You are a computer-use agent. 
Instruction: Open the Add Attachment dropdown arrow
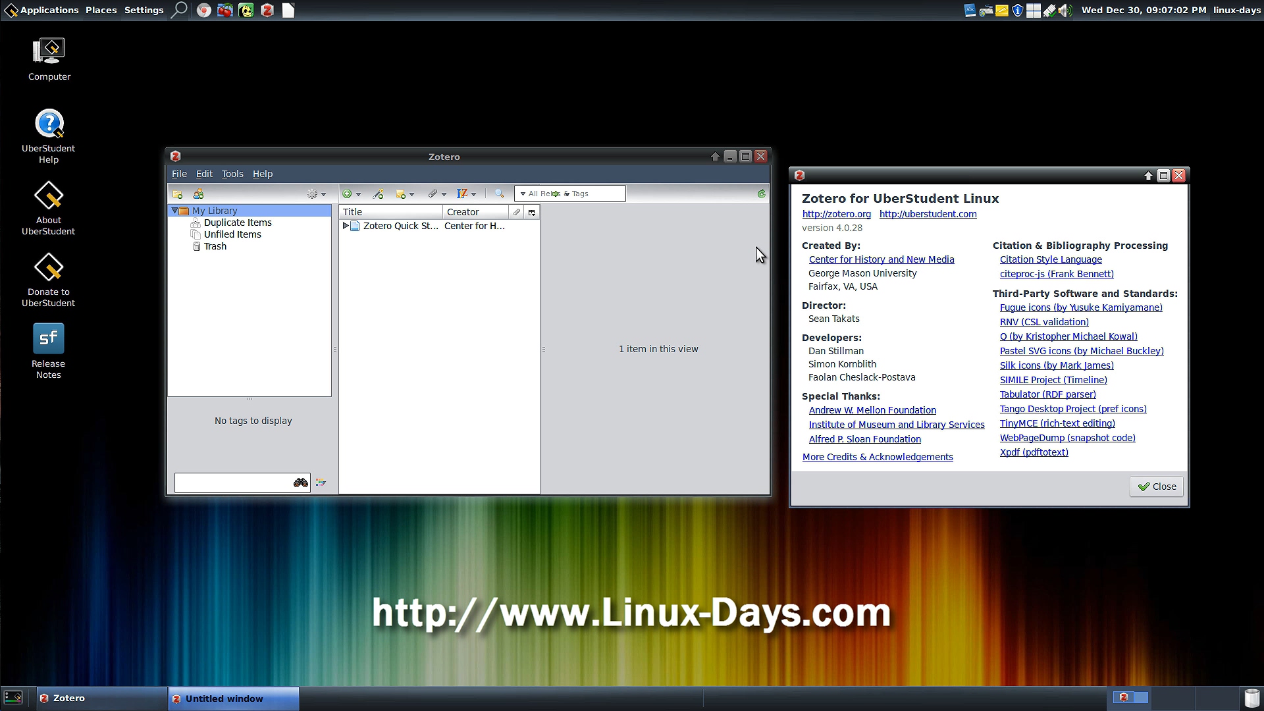444,195
